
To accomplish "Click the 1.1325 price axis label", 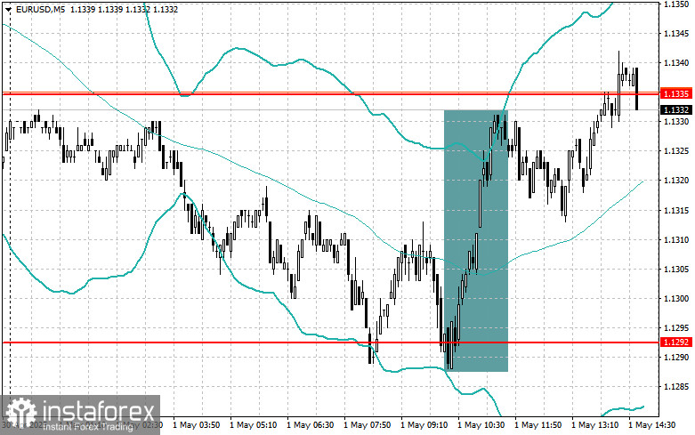I will pyautogui.click(x=676, y=151).
